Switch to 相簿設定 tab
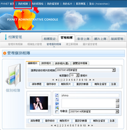 pos(50,39)
